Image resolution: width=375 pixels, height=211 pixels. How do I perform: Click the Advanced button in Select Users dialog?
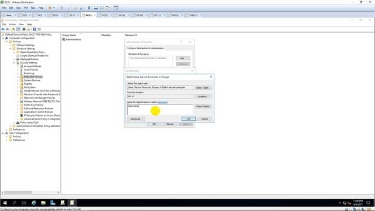(135, 119)
